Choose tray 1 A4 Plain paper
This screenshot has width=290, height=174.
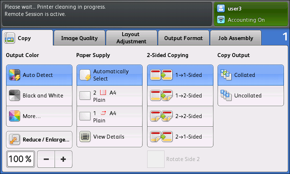click(110, 116)
